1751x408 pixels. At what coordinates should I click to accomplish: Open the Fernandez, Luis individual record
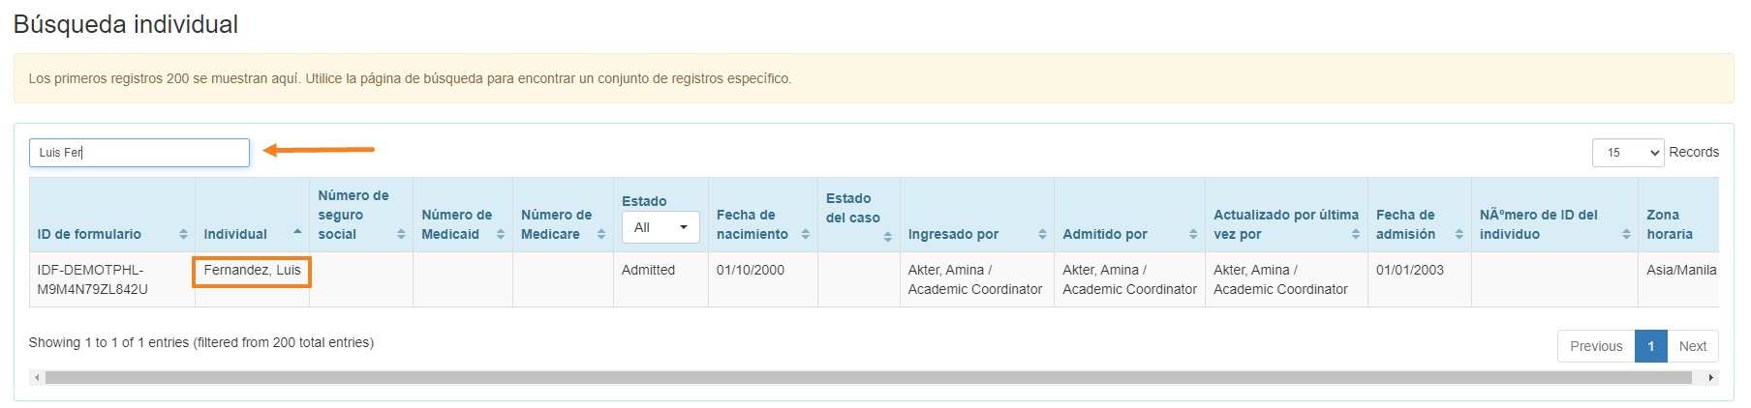click(x=252, y=271)
